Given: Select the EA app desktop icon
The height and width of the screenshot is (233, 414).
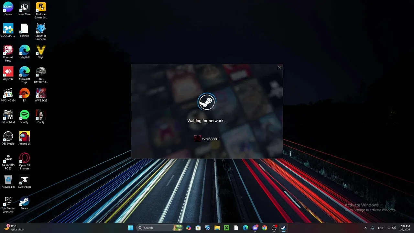Looking at the screenshot, I should point(25,95).
